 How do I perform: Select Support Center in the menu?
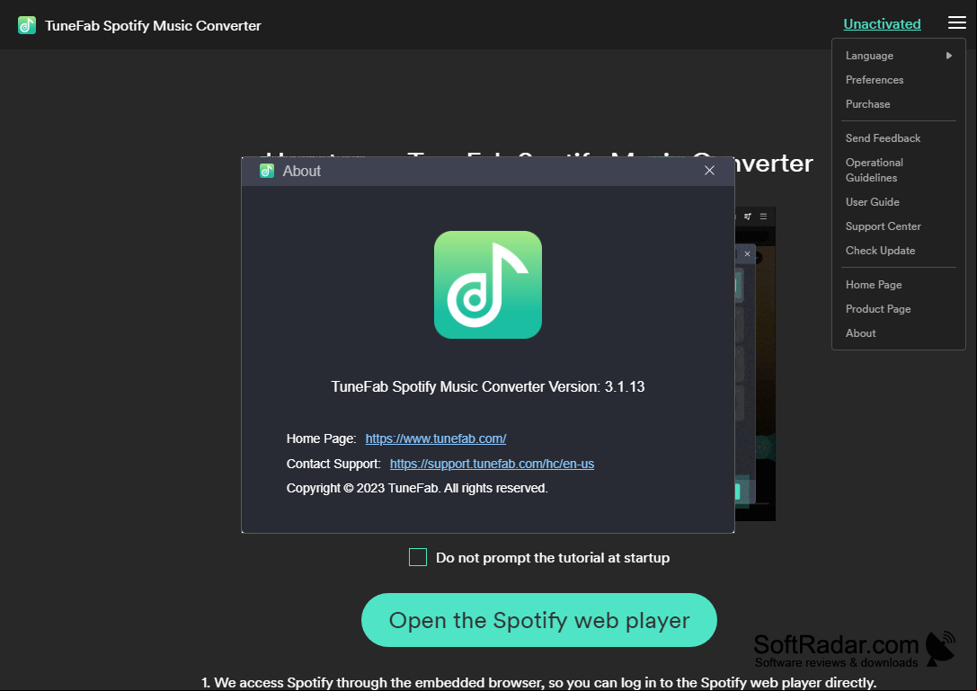coord(899,226)
